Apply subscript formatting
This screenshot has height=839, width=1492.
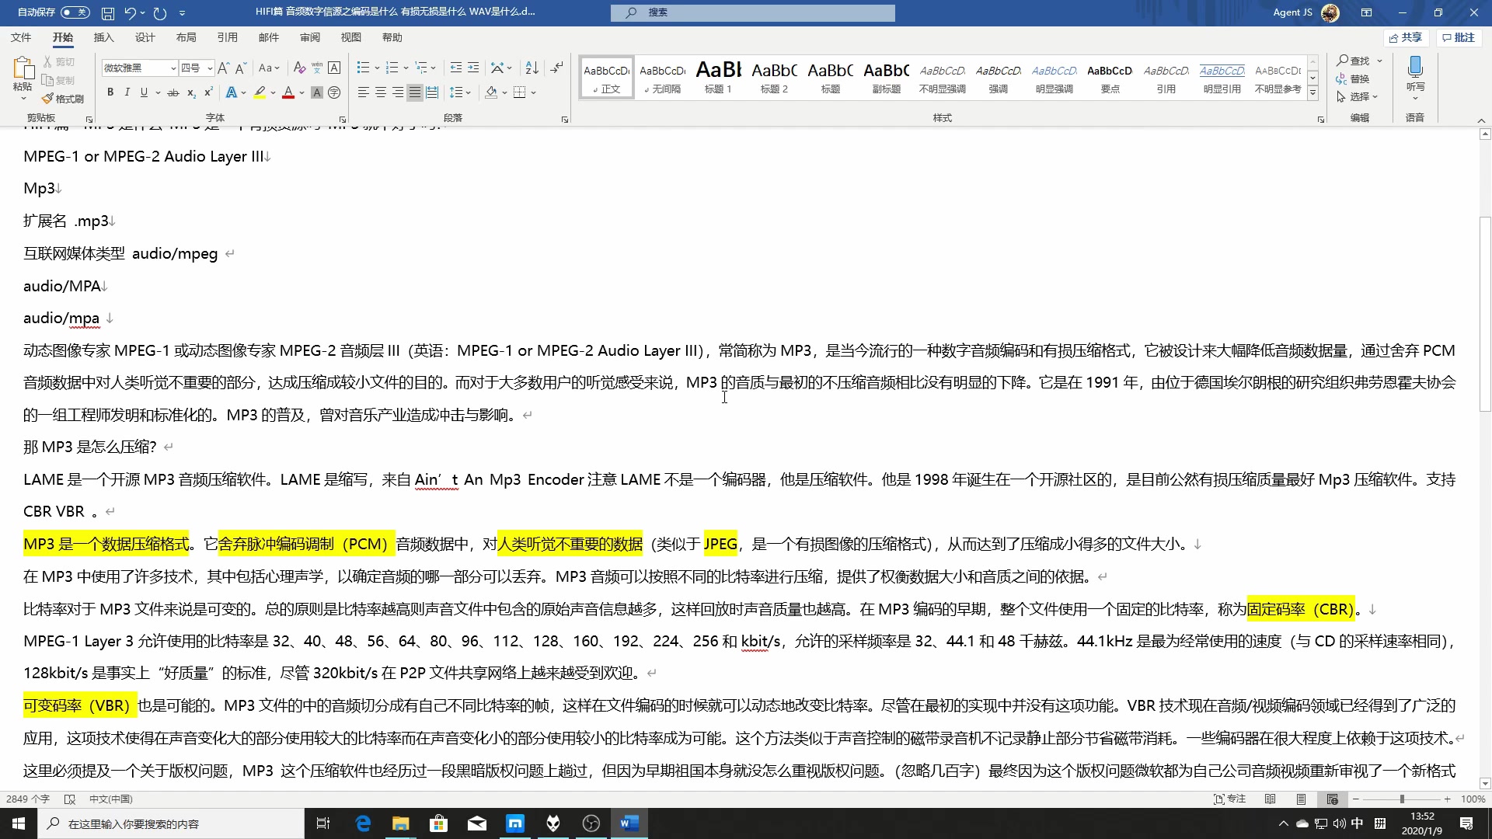[191, 92]
